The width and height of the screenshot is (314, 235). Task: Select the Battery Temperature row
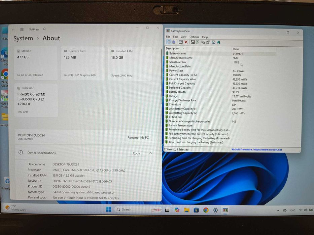(221, 126)
